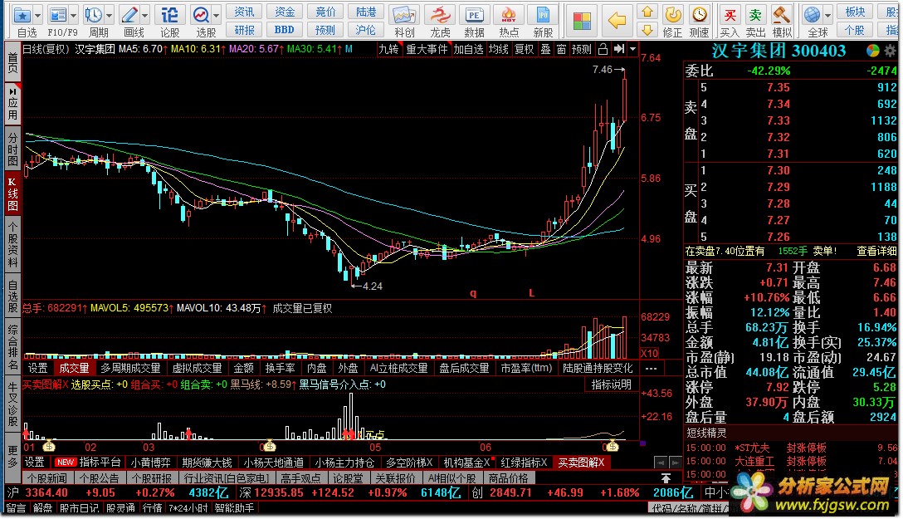This screenshot has width=903, height=519.
Task: Click the four-color multi-window layout icon
Action: coord(582,21)
